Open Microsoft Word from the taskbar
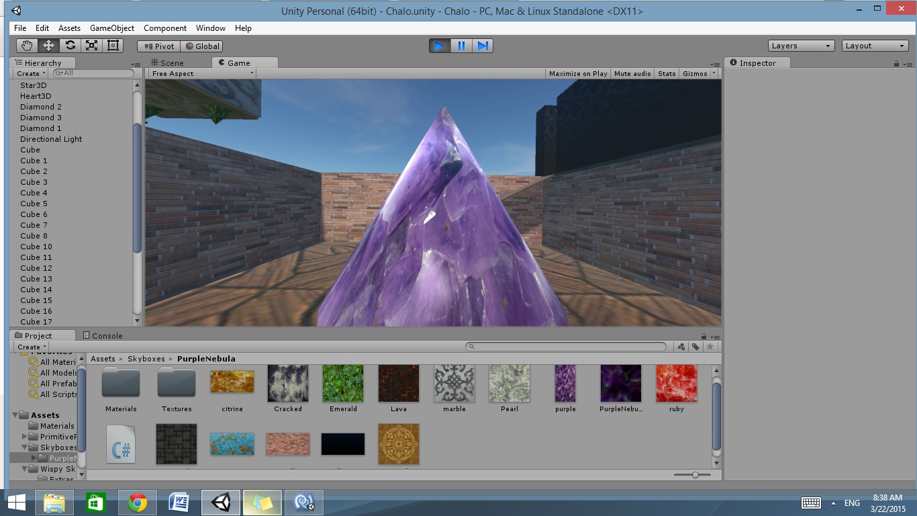 tap(179, 502)
